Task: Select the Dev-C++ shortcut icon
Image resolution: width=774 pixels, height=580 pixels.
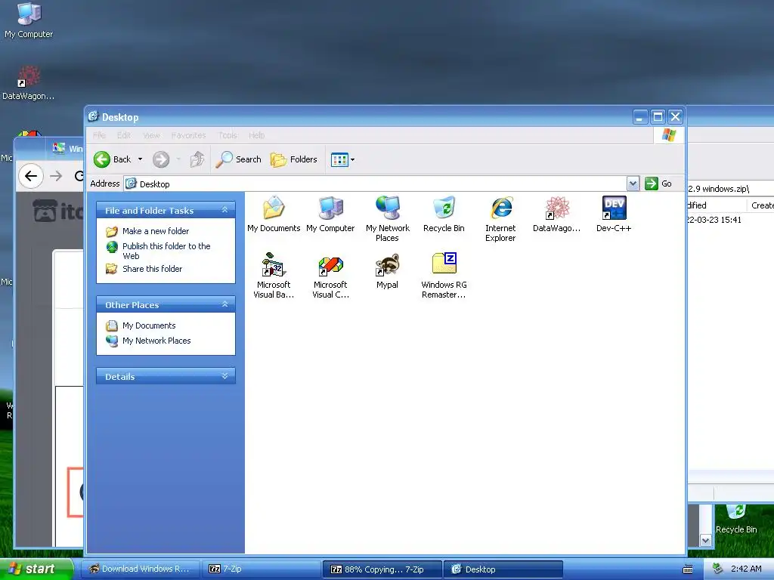Action: [614, 214]
